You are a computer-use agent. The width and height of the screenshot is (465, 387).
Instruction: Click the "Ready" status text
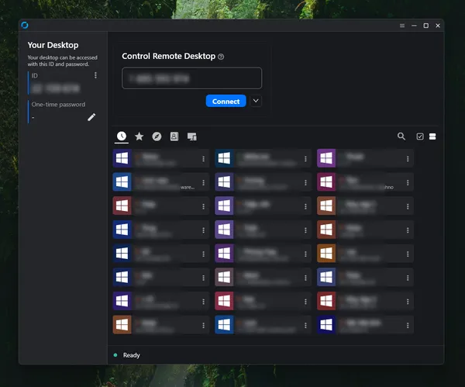(132, 355)
